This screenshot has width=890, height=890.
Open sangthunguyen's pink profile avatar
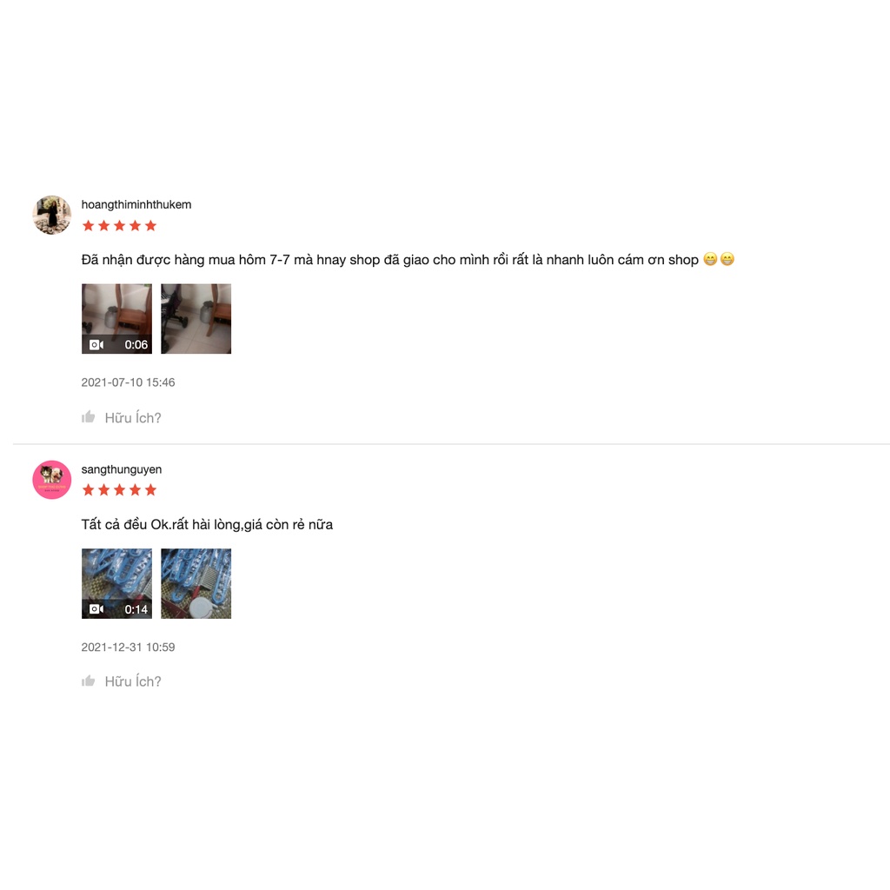pos(51,480)
